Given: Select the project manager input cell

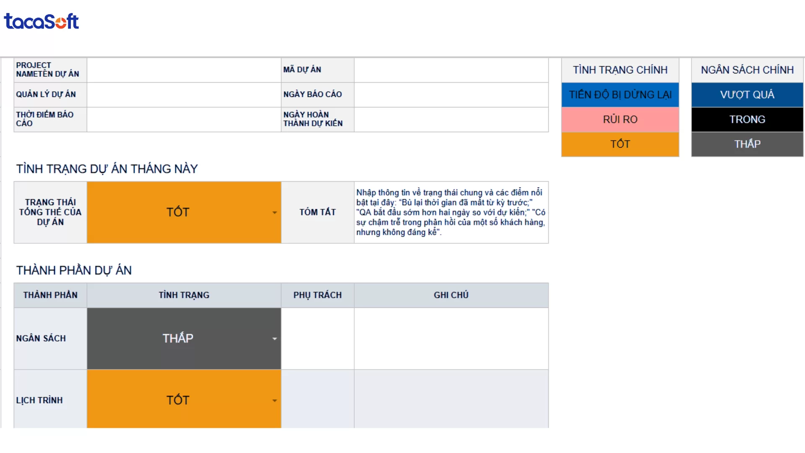Looking at the screenshot, I should click(x=184, y=95).
